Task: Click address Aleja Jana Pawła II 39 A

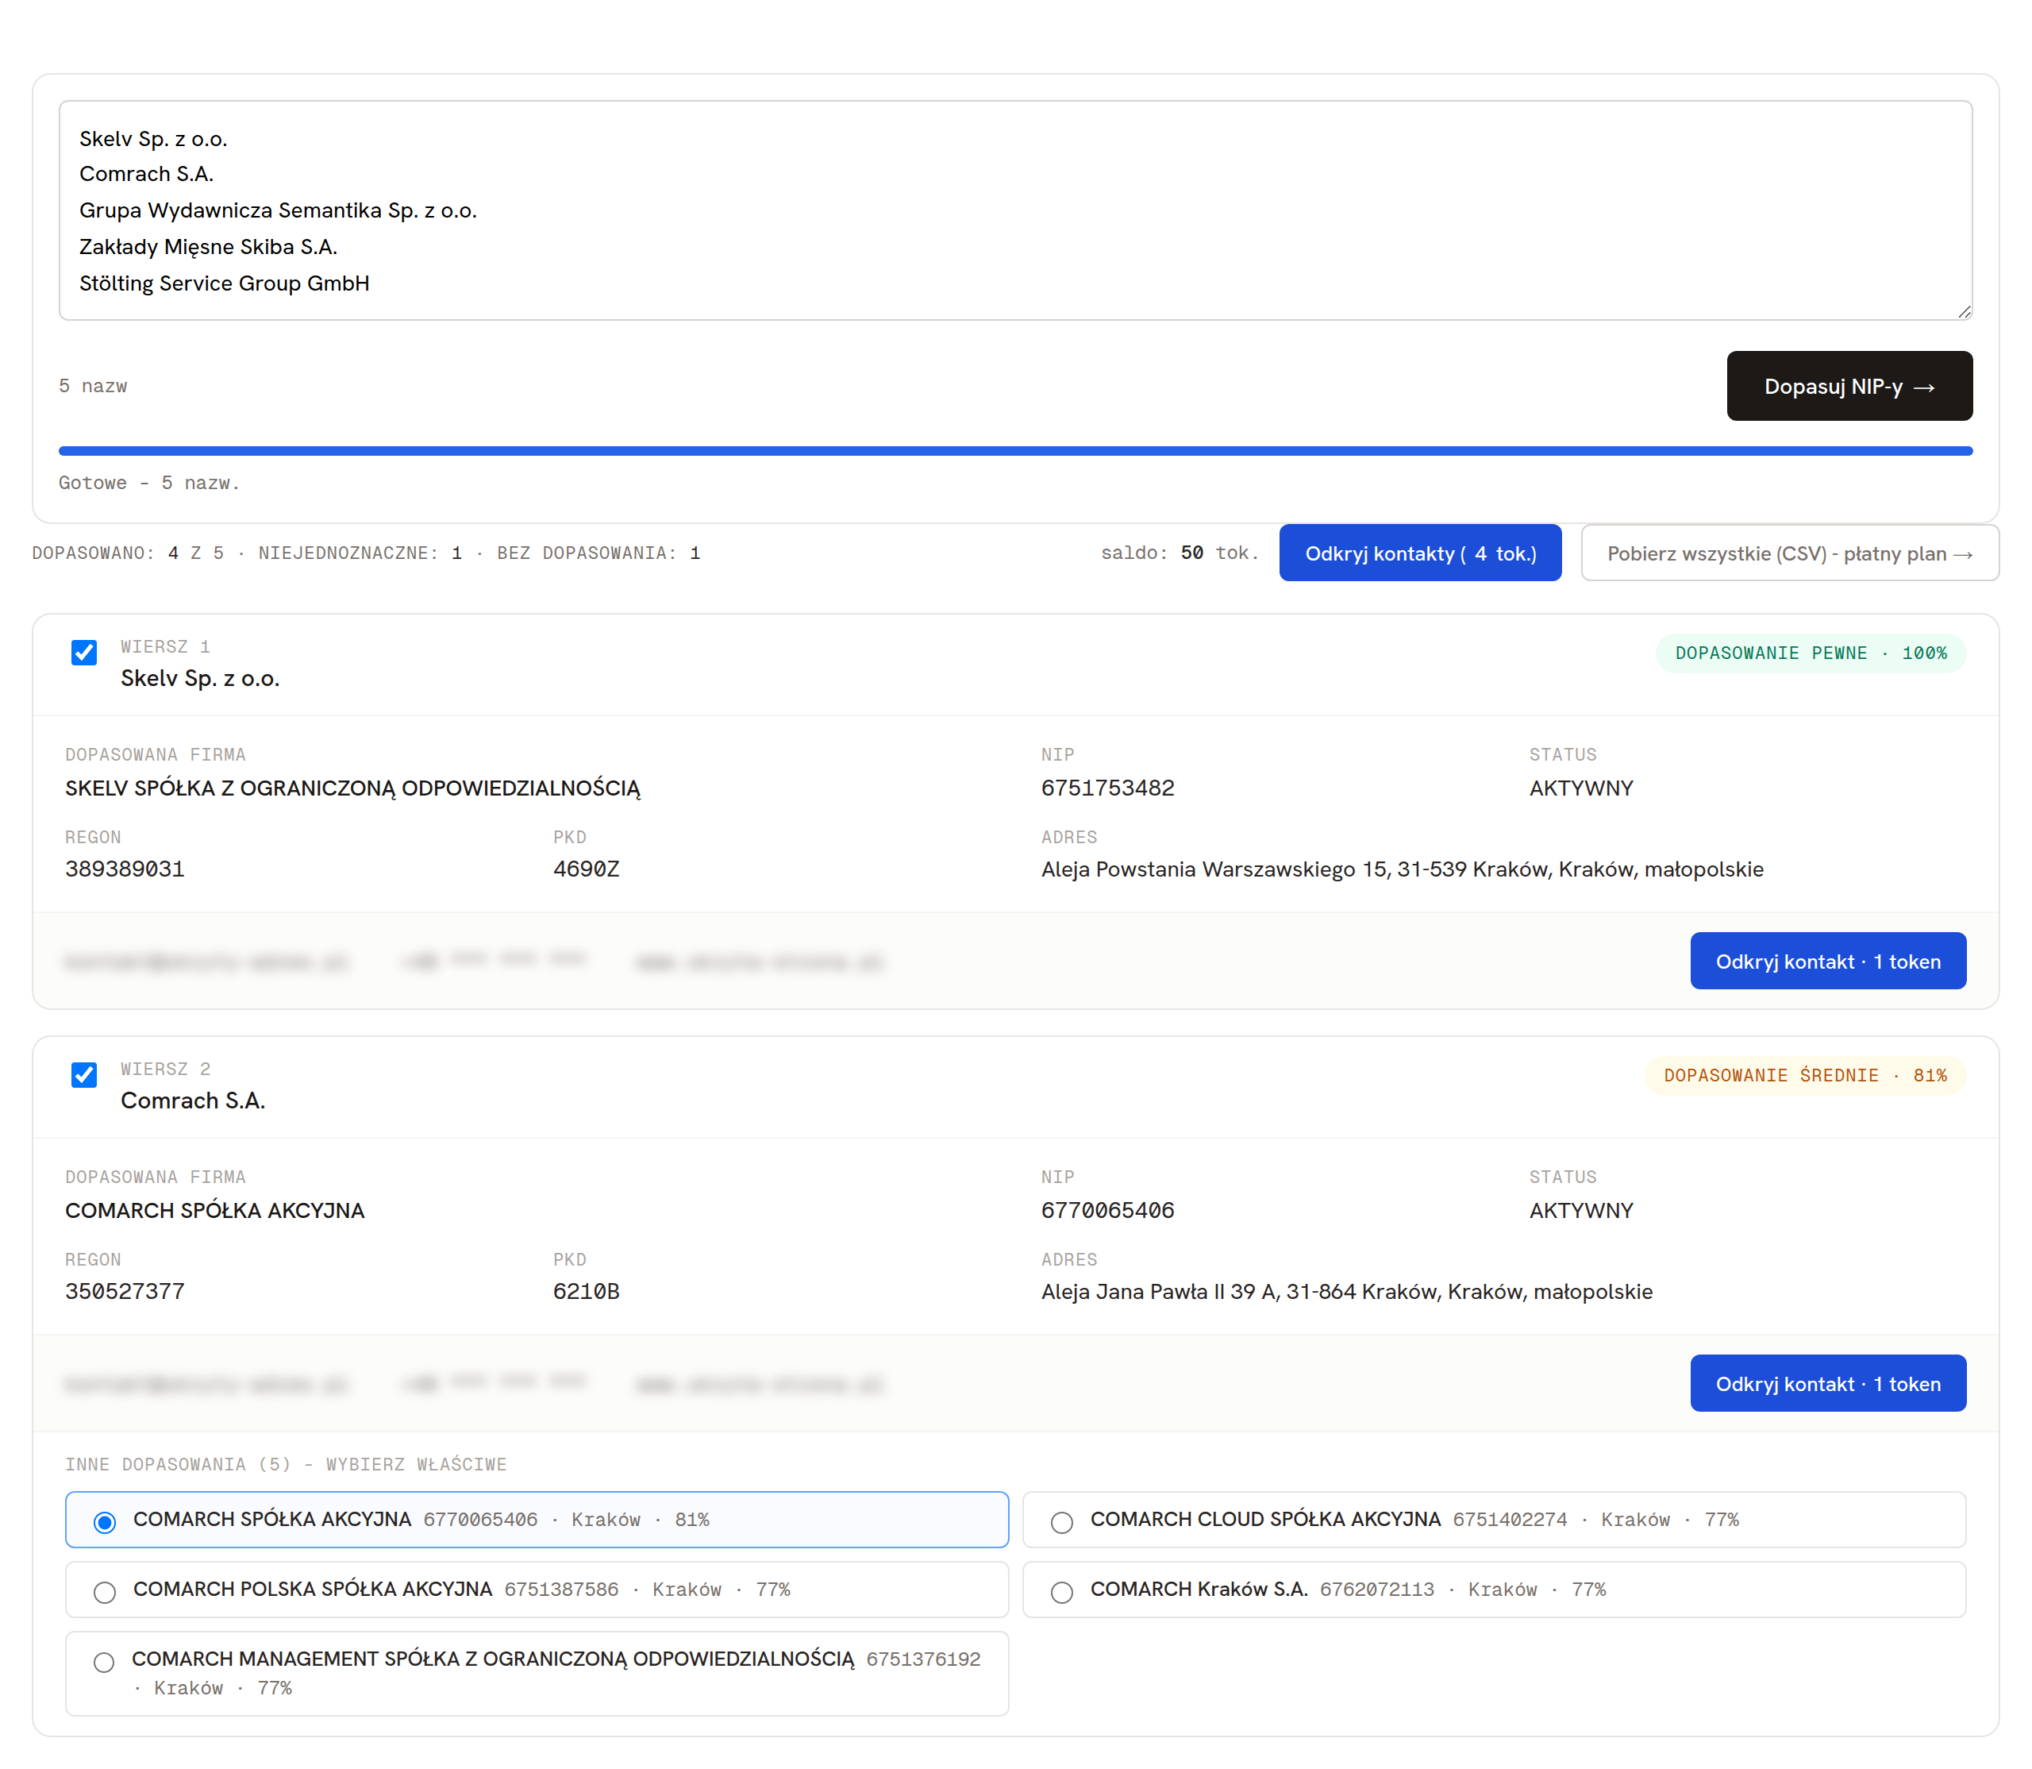Action: point(1346,1291)
